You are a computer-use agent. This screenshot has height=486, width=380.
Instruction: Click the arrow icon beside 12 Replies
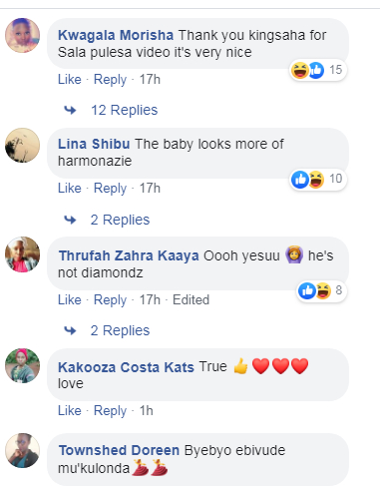point(70,110)
